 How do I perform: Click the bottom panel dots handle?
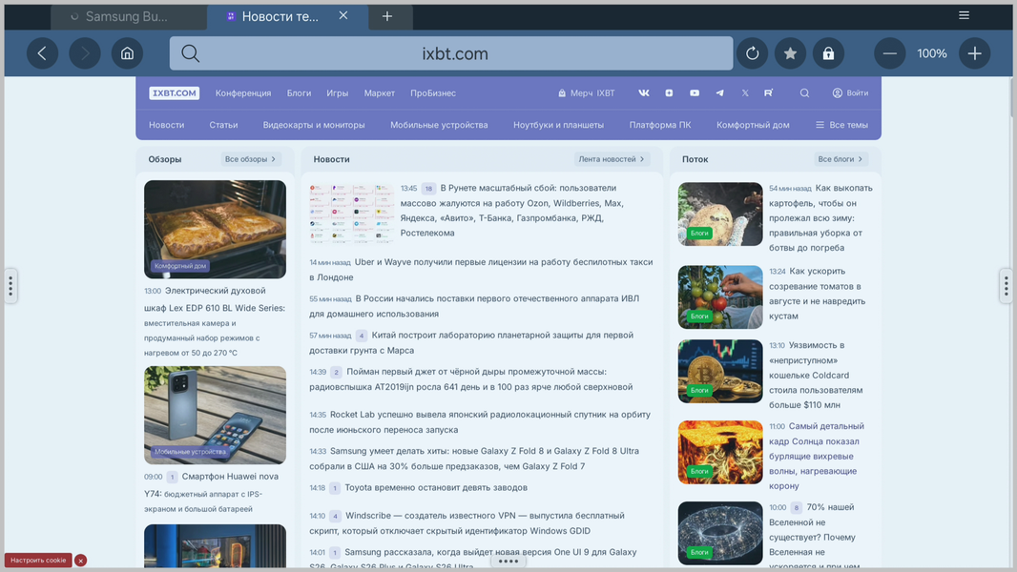[x=508, y=562]
